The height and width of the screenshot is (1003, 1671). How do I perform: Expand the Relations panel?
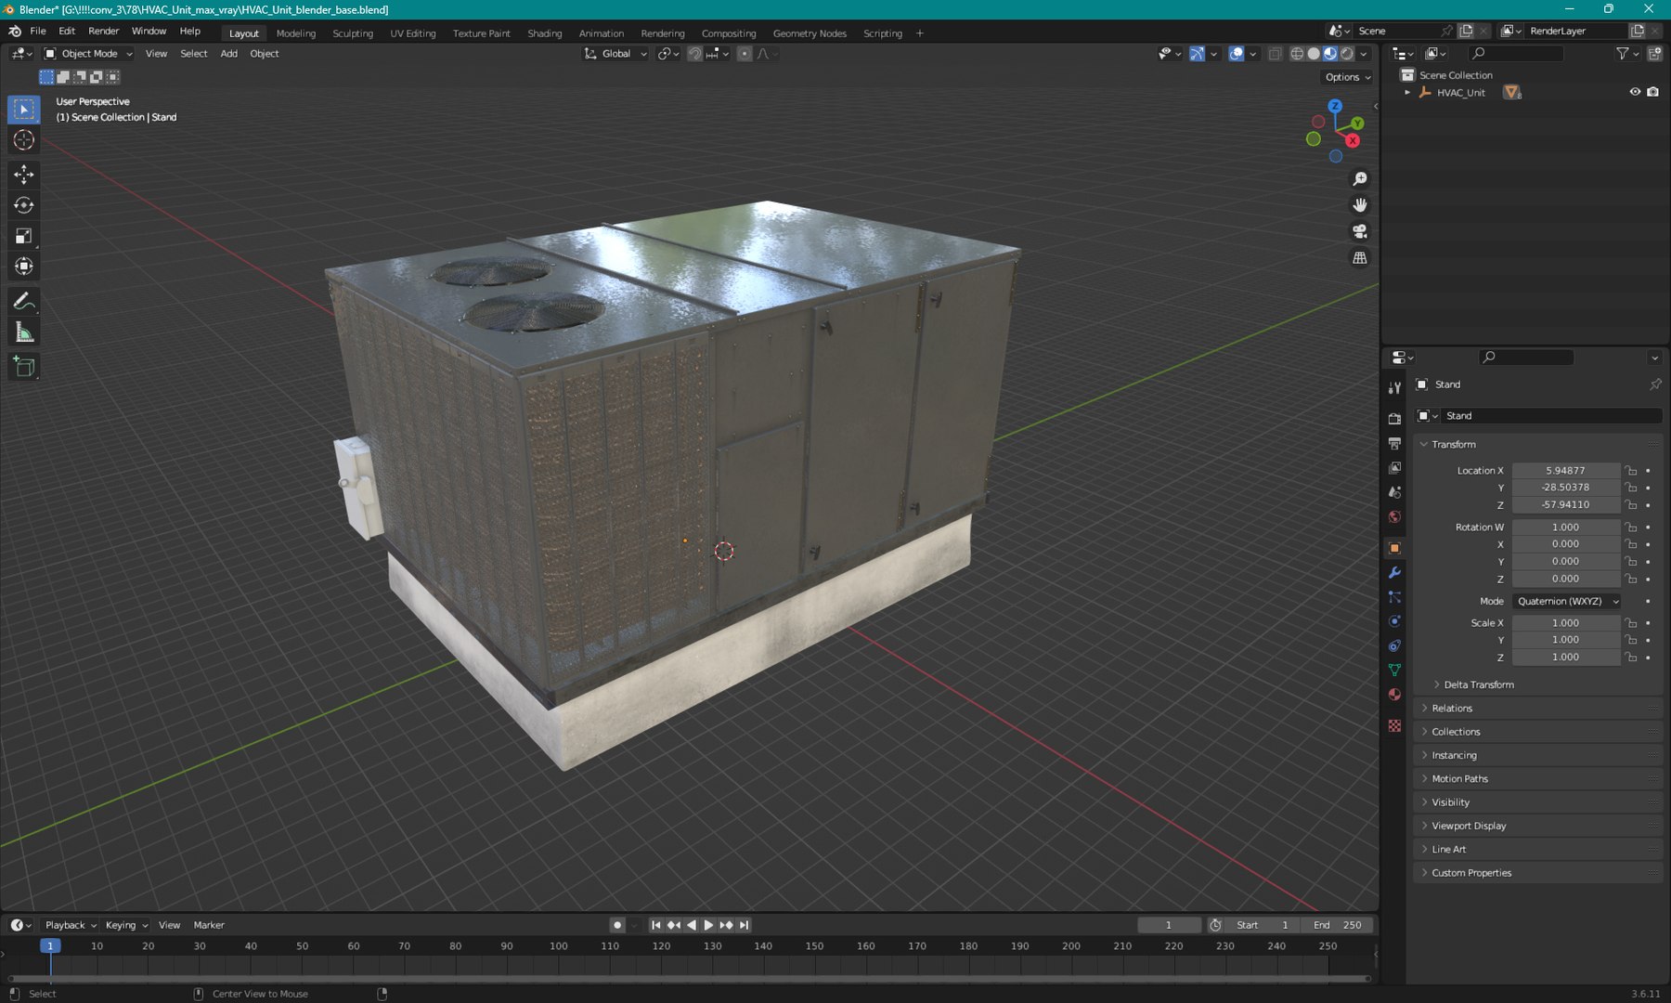1451,709
